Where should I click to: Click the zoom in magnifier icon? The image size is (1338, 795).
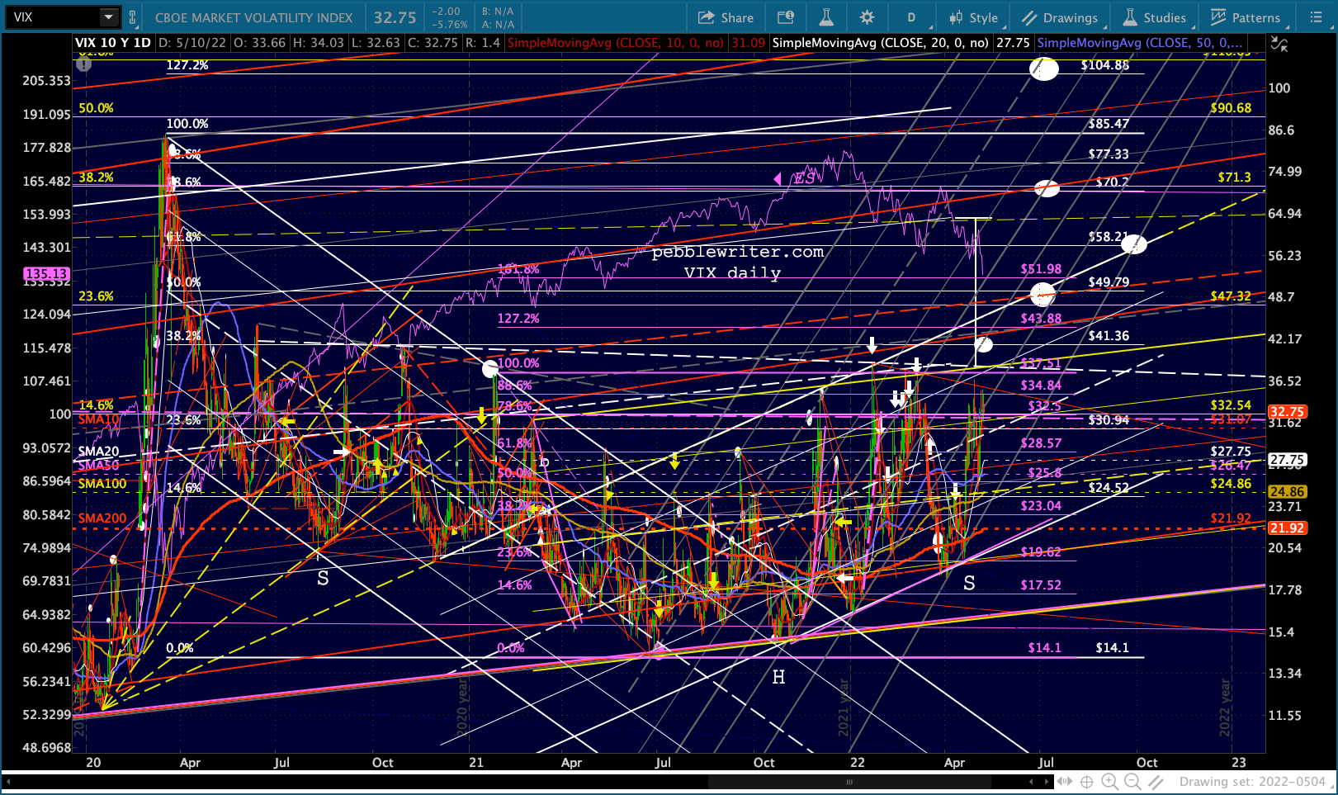(x=1110, y=782)
